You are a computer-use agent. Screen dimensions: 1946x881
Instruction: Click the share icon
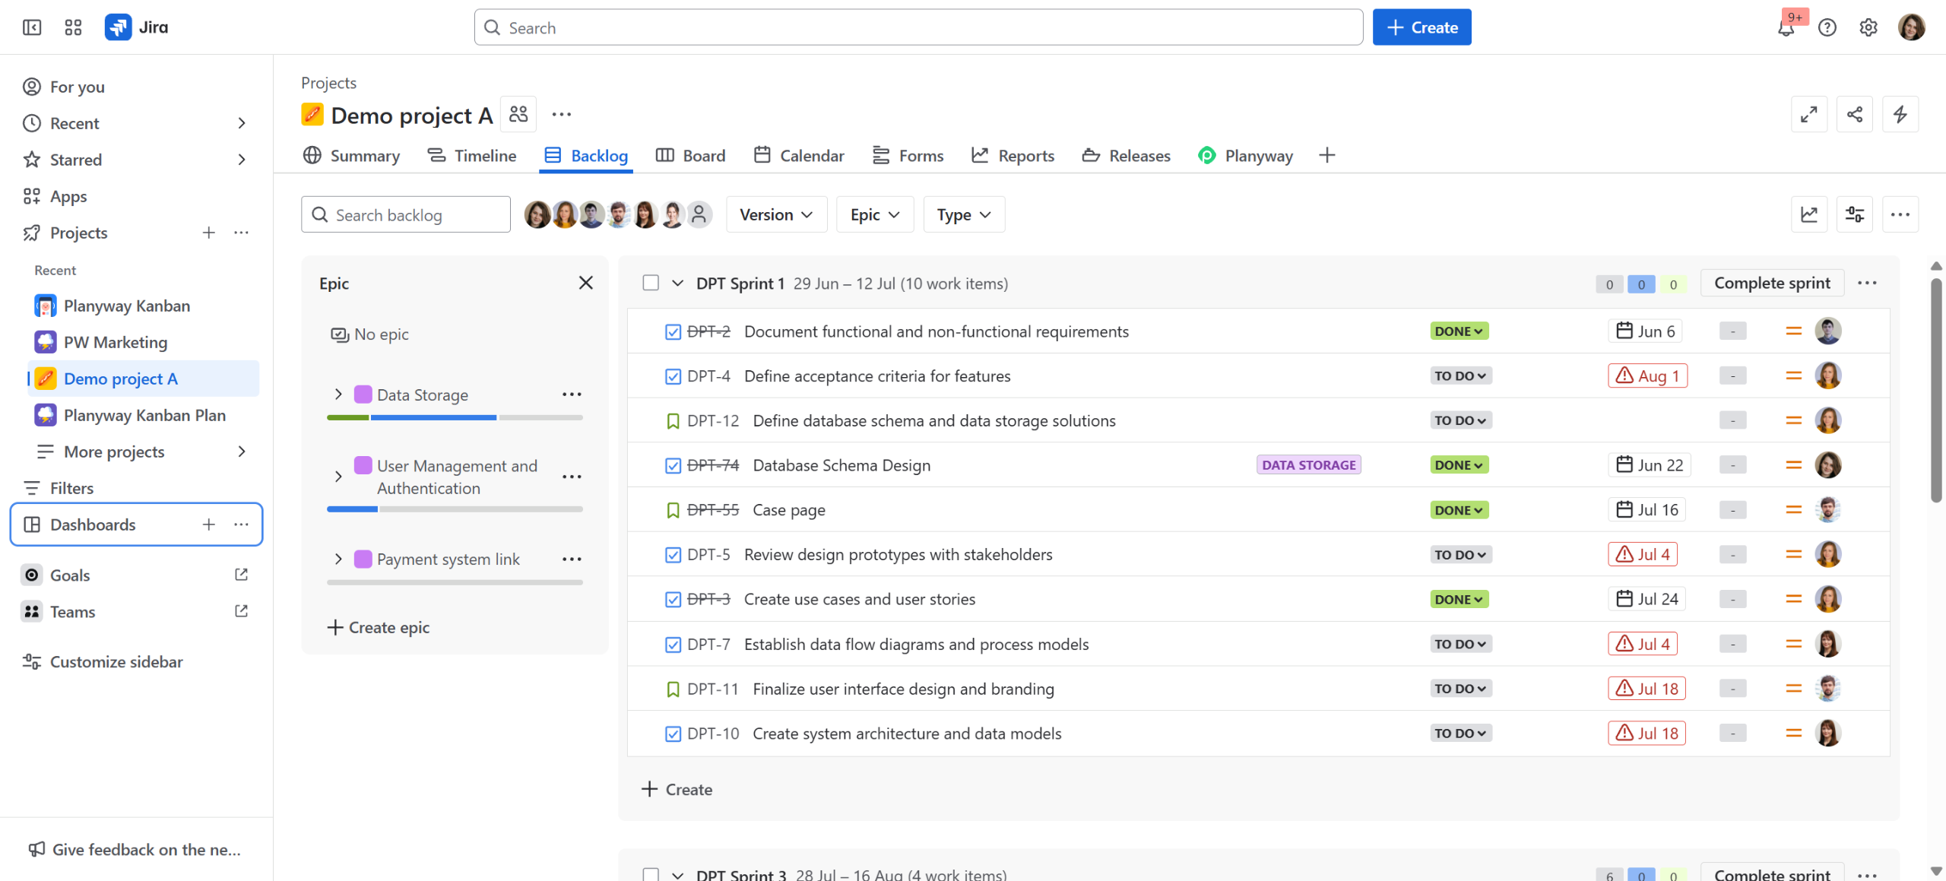1855,114
